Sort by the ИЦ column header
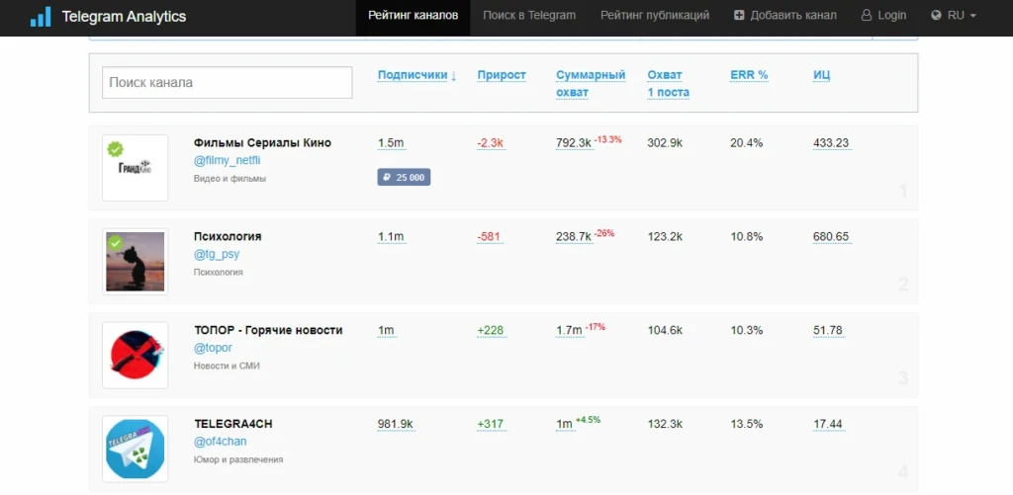This screenshot has height=495, width=1013. [x=822, y=75]
